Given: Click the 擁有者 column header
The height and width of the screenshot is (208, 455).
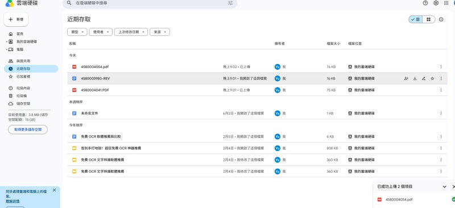Looking at the screenshot, I should coord(279,44).
